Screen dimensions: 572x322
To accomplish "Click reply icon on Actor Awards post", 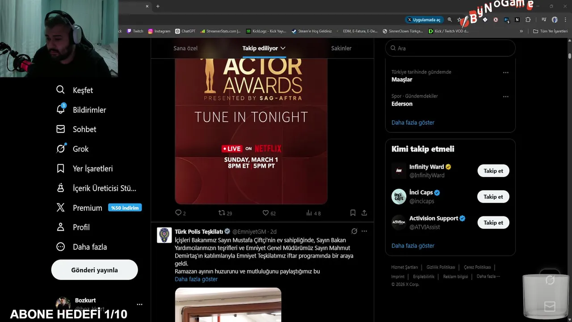I will 178,213.
